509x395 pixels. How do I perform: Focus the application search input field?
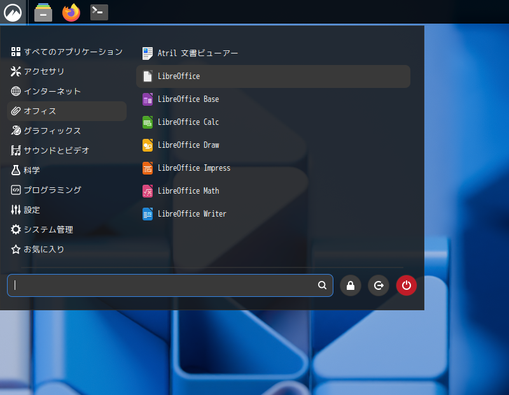tap(170, 285)
